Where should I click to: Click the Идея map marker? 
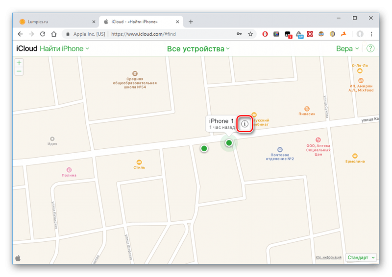tap(52, 138)
